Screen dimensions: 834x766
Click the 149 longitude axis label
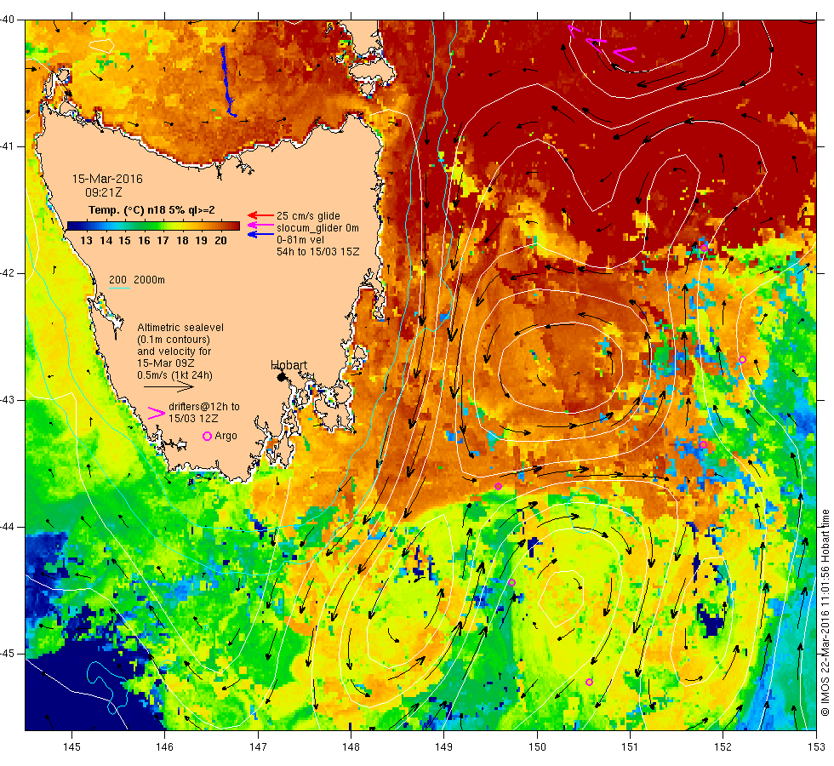pos(444,747)
